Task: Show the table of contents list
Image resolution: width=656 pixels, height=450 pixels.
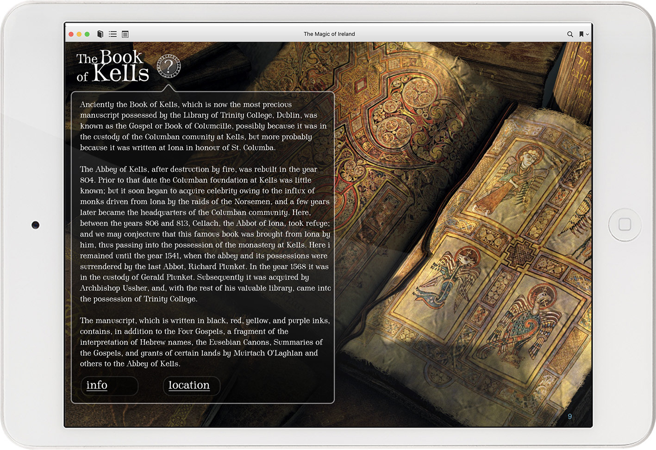Action: click(112, 34)
